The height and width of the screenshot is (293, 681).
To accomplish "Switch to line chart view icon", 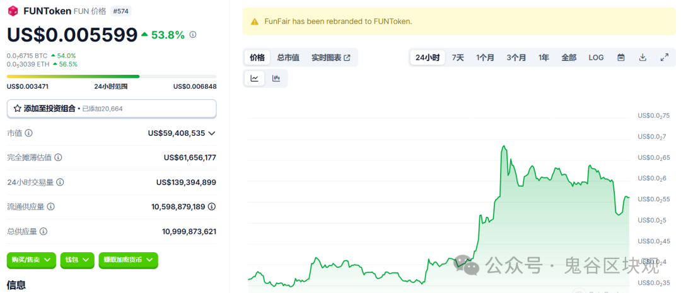I will [x=255, y=79].
